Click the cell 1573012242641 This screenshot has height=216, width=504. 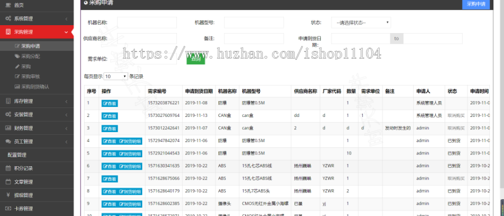pyautogui.click(x=164, y=128)
